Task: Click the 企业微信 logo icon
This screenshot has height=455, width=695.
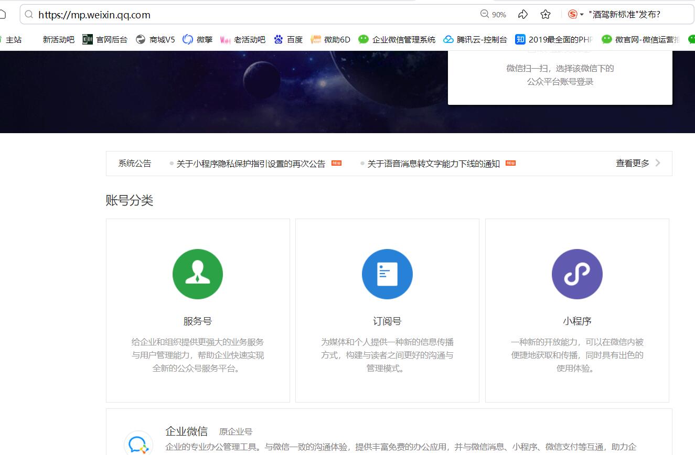Action: 138,445
